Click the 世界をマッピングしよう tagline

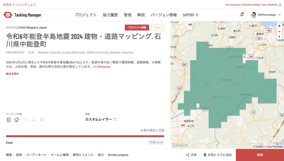(19, 5)
